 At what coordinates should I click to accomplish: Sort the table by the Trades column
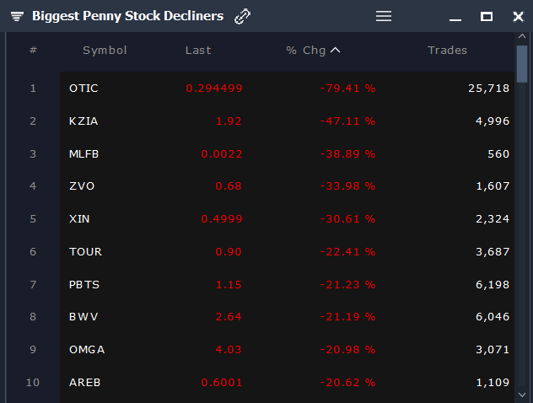(x=447, y=51)
